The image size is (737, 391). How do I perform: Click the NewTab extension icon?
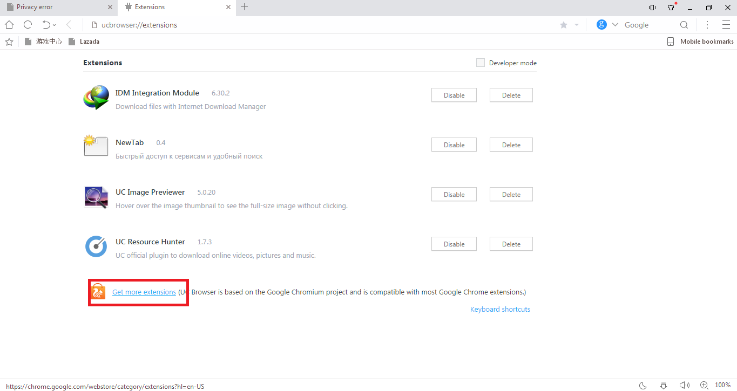tap(96, 146)
